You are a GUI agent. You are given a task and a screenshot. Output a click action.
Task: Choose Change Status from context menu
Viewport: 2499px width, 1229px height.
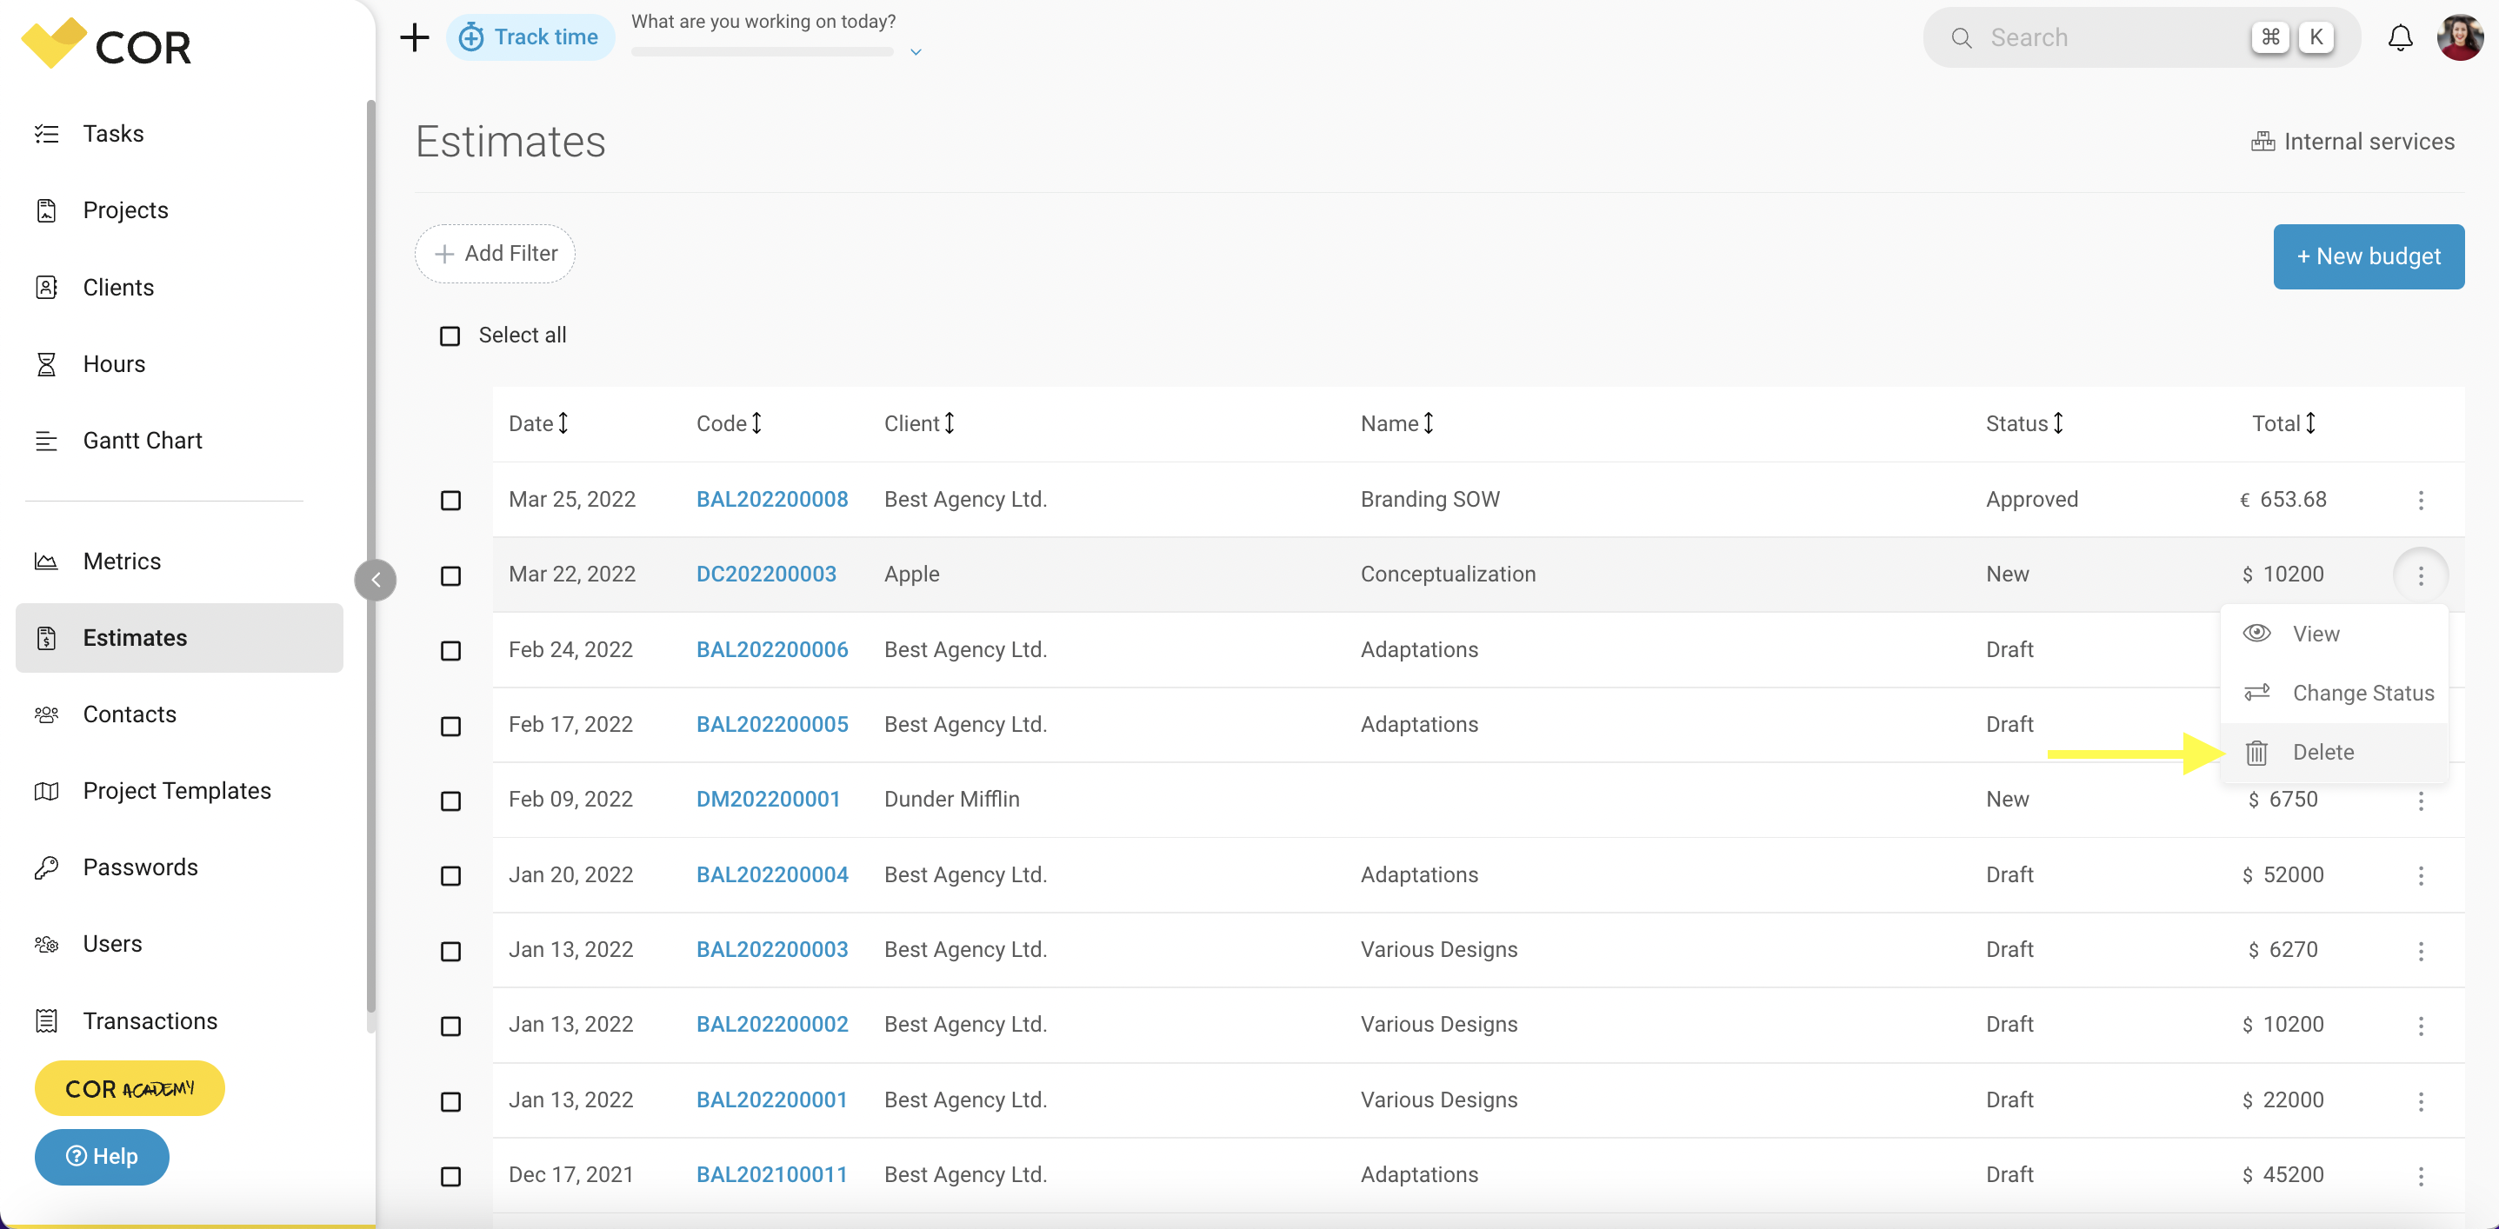[x=2334, y=693]
